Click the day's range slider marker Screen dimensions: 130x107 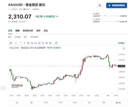[x=105, y=16]
